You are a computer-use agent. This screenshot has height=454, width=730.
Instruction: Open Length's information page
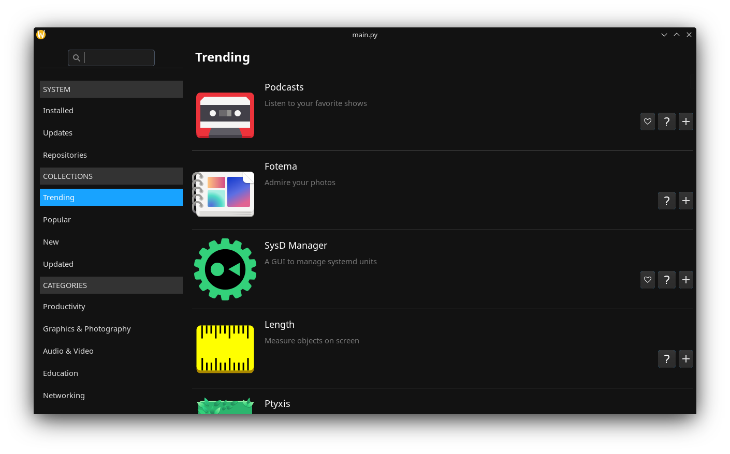pyautogui.click(x=666, y=358)
